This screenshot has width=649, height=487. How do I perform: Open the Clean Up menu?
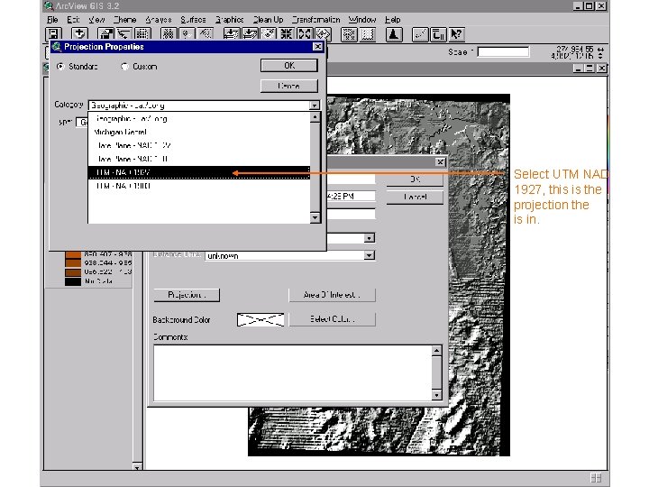point(269,20)
